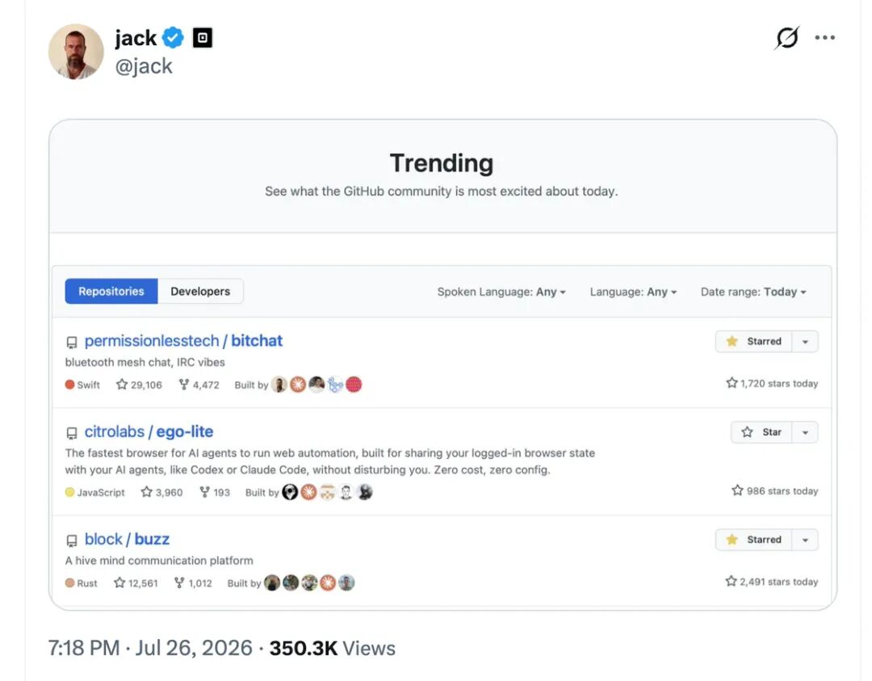View ego-lite's 193 forks
872x681 pixels.
coord(214,492)
